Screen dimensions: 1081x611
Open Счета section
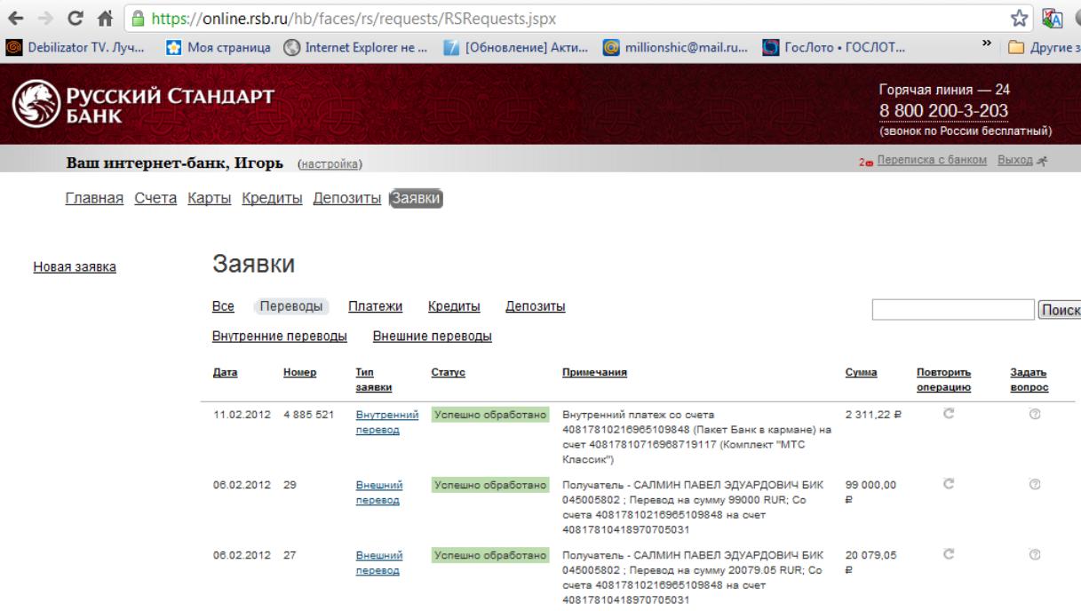[x=155, y=197]
